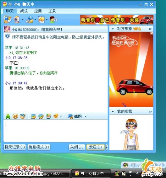
Task: Click the magic emoticon icon
Action: pos(23,116)
